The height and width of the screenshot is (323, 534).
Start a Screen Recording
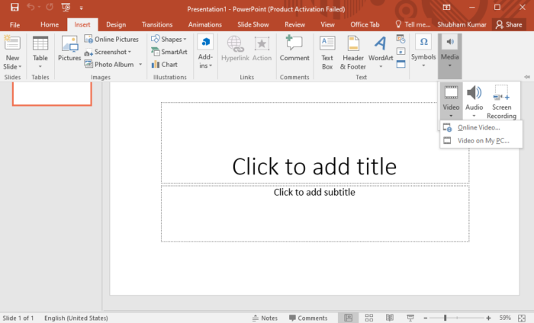(501, 101)
